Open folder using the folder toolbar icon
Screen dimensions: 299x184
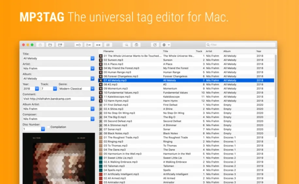50,45
